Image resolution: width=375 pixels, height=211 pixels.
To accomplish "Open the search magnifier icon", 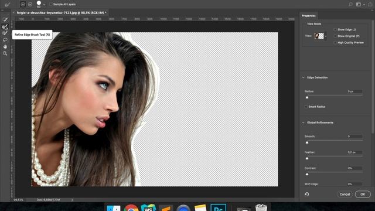I will click(350, 4).
